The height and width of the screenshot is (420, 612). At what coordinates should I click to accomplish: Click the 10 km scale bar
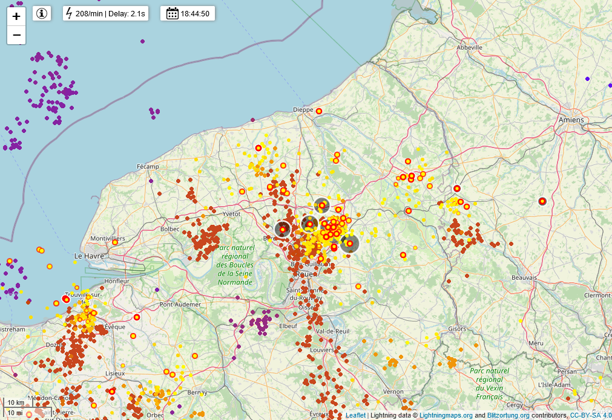[x=16, y=402]
